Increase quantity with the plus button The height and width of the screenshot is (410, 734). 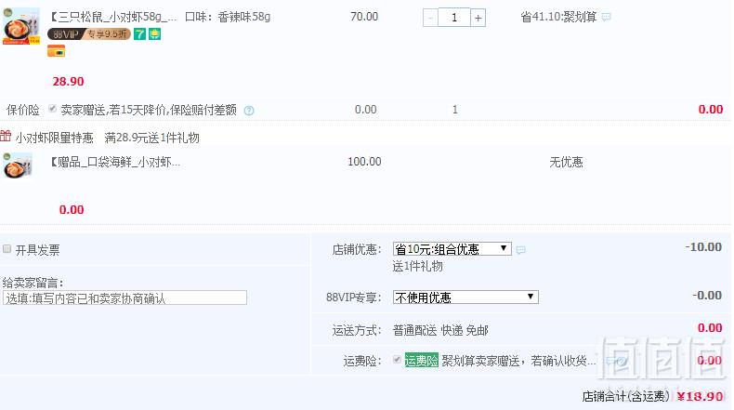click(x=478, y=18)
